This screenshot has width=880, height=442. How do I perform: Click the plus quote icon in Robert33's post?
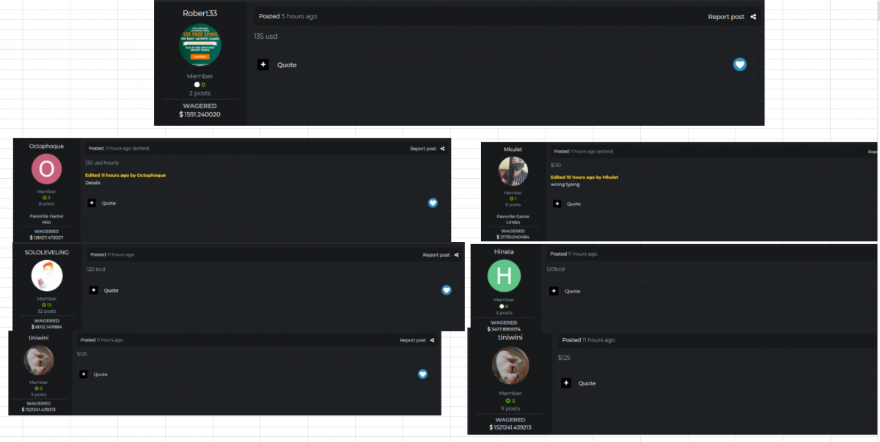tap(263, 65)
